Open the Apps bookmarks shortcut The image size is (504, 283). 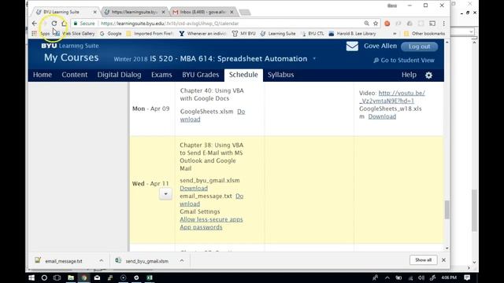click(40, 33)
